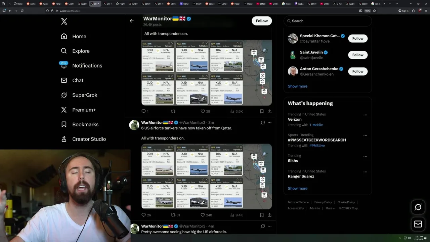Open tracking protection shield icon
Viewport: 430px width, 242px height.
click(47, 11)
